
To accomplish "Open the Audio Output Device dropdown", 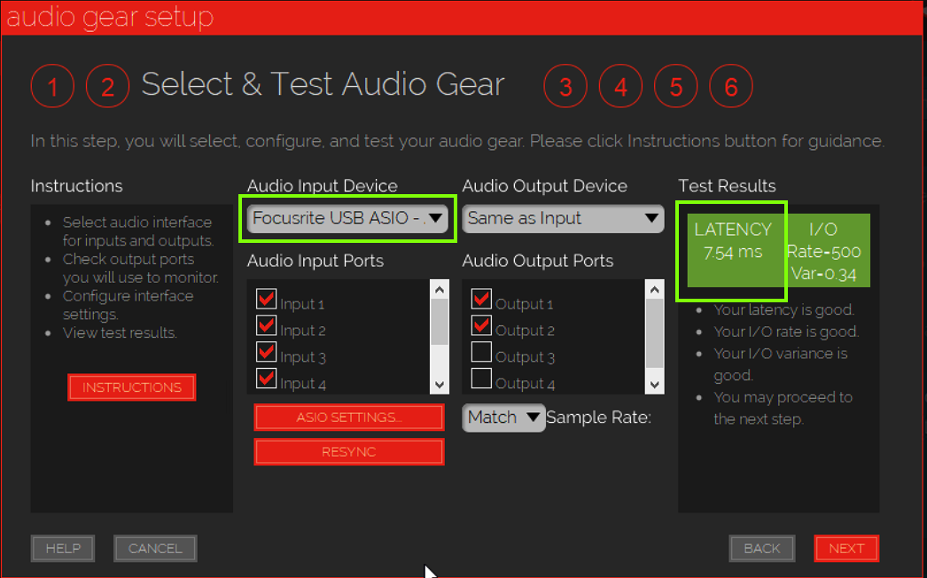I will tap(563, 218).
